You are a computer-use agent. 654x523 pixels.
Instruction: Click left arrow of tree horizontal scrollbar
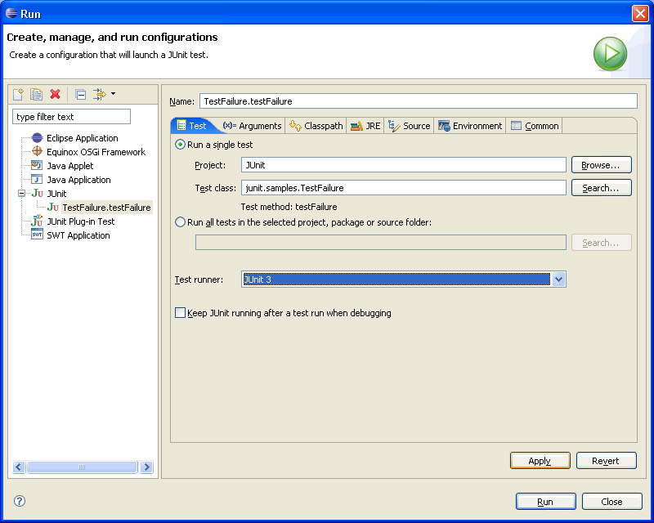point(19,467)
